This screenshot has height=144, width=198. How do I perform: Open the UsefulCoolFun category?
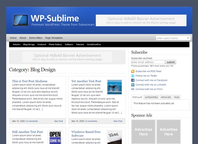(94, 44)
